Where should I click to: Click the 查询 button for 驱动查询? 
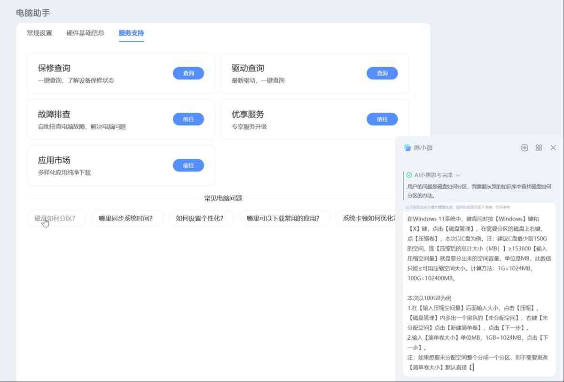pyautogui.click(x=382, y=73)
